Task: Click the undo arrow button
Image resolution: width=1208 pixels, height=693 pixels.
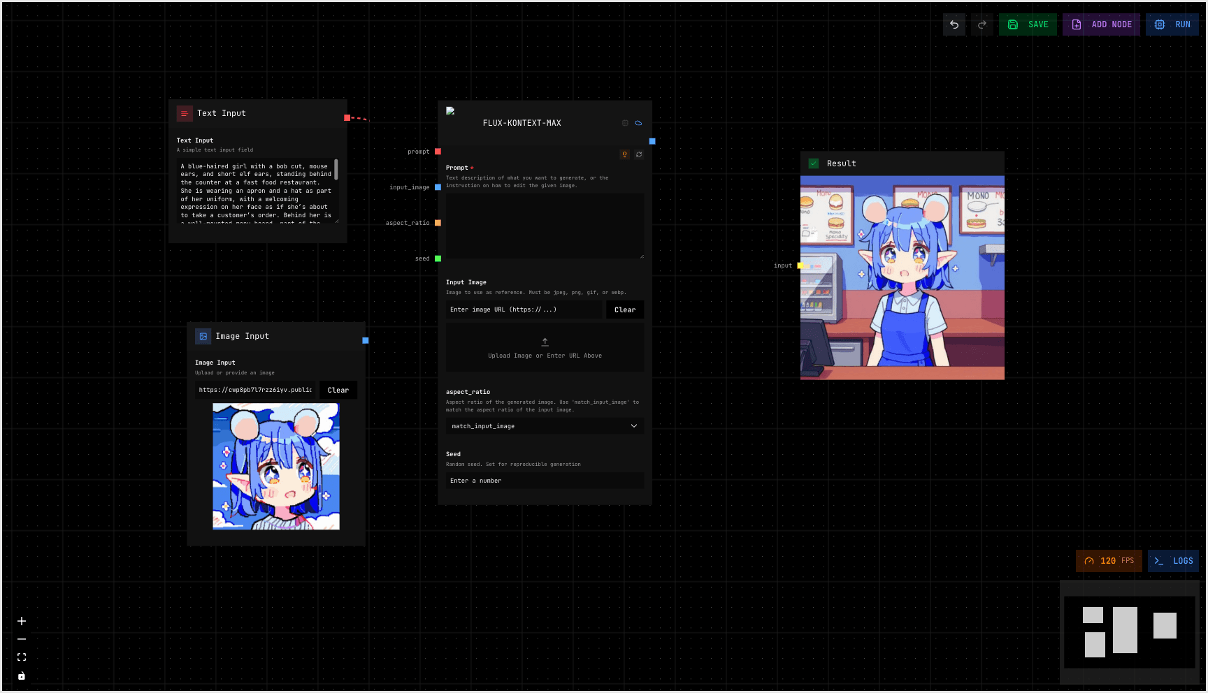Action: coord(954,24)
